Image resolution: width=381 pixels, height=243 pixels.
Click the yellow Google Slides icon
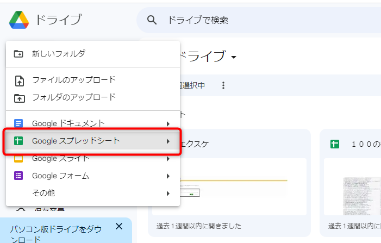18,159
